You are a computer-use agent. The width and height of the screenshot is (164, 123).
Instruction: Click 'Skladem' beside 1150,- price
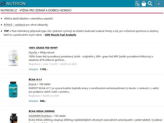point(33,69)
